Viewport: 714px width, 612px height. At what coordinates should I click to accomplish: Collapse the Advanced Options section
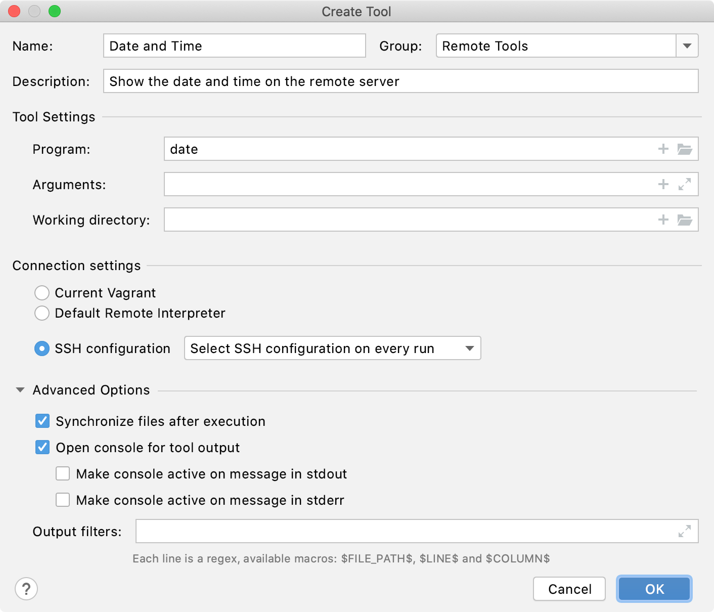pyautogui.click(x=20, y=389)
